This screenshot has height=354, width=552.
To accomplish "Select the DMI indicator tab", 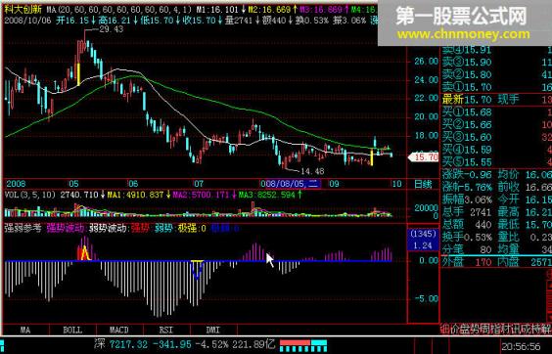I will (x=213, y=331).
